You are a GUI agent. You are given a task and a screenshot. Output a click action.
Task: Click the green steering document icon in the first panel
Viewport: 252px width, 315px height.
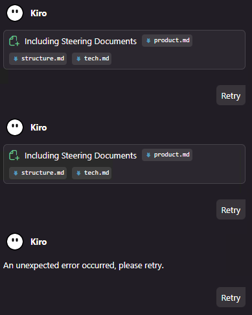(14, 41)
